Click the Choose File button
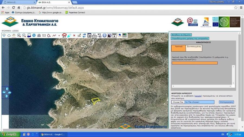 pyautogui.click(x=178, y=102)
